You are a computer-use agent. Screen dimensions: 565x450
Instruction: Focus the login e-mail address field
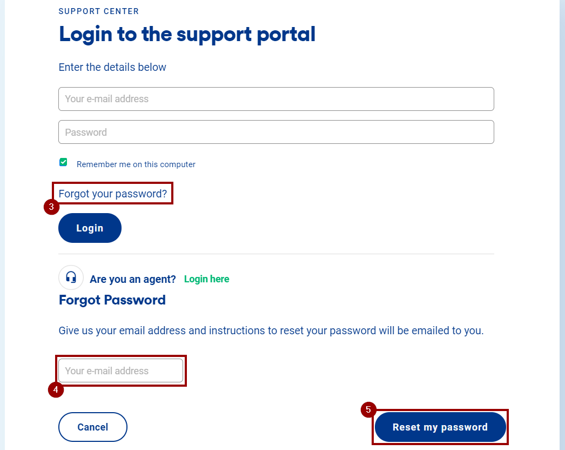[x=276, y=99]
